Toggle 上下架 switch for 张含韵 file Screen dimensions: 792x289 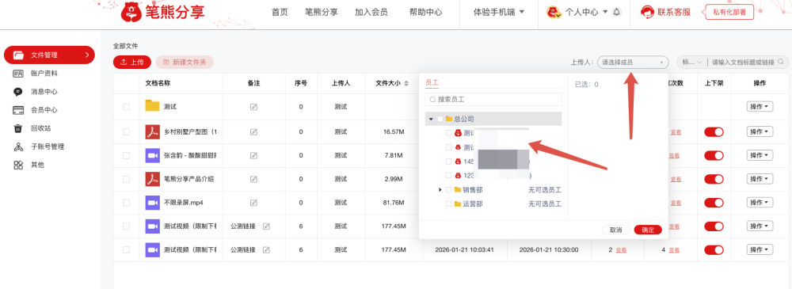tap(714, 156)
